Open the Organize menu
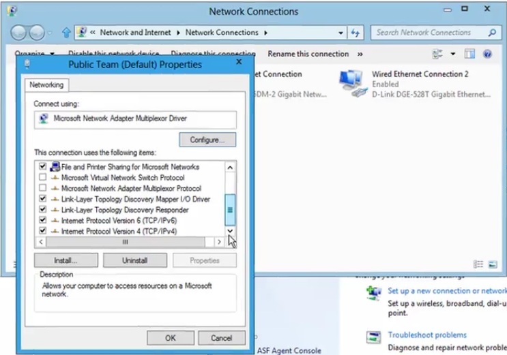The height and width of the screenshot is (355, 507). (x=34, y=54)
